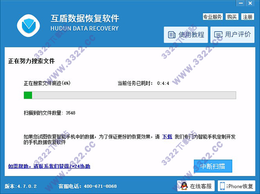This screenshot has height=194, width=260.
Task: Click the scanned file count 3548
Action: [x=71, y=113]
